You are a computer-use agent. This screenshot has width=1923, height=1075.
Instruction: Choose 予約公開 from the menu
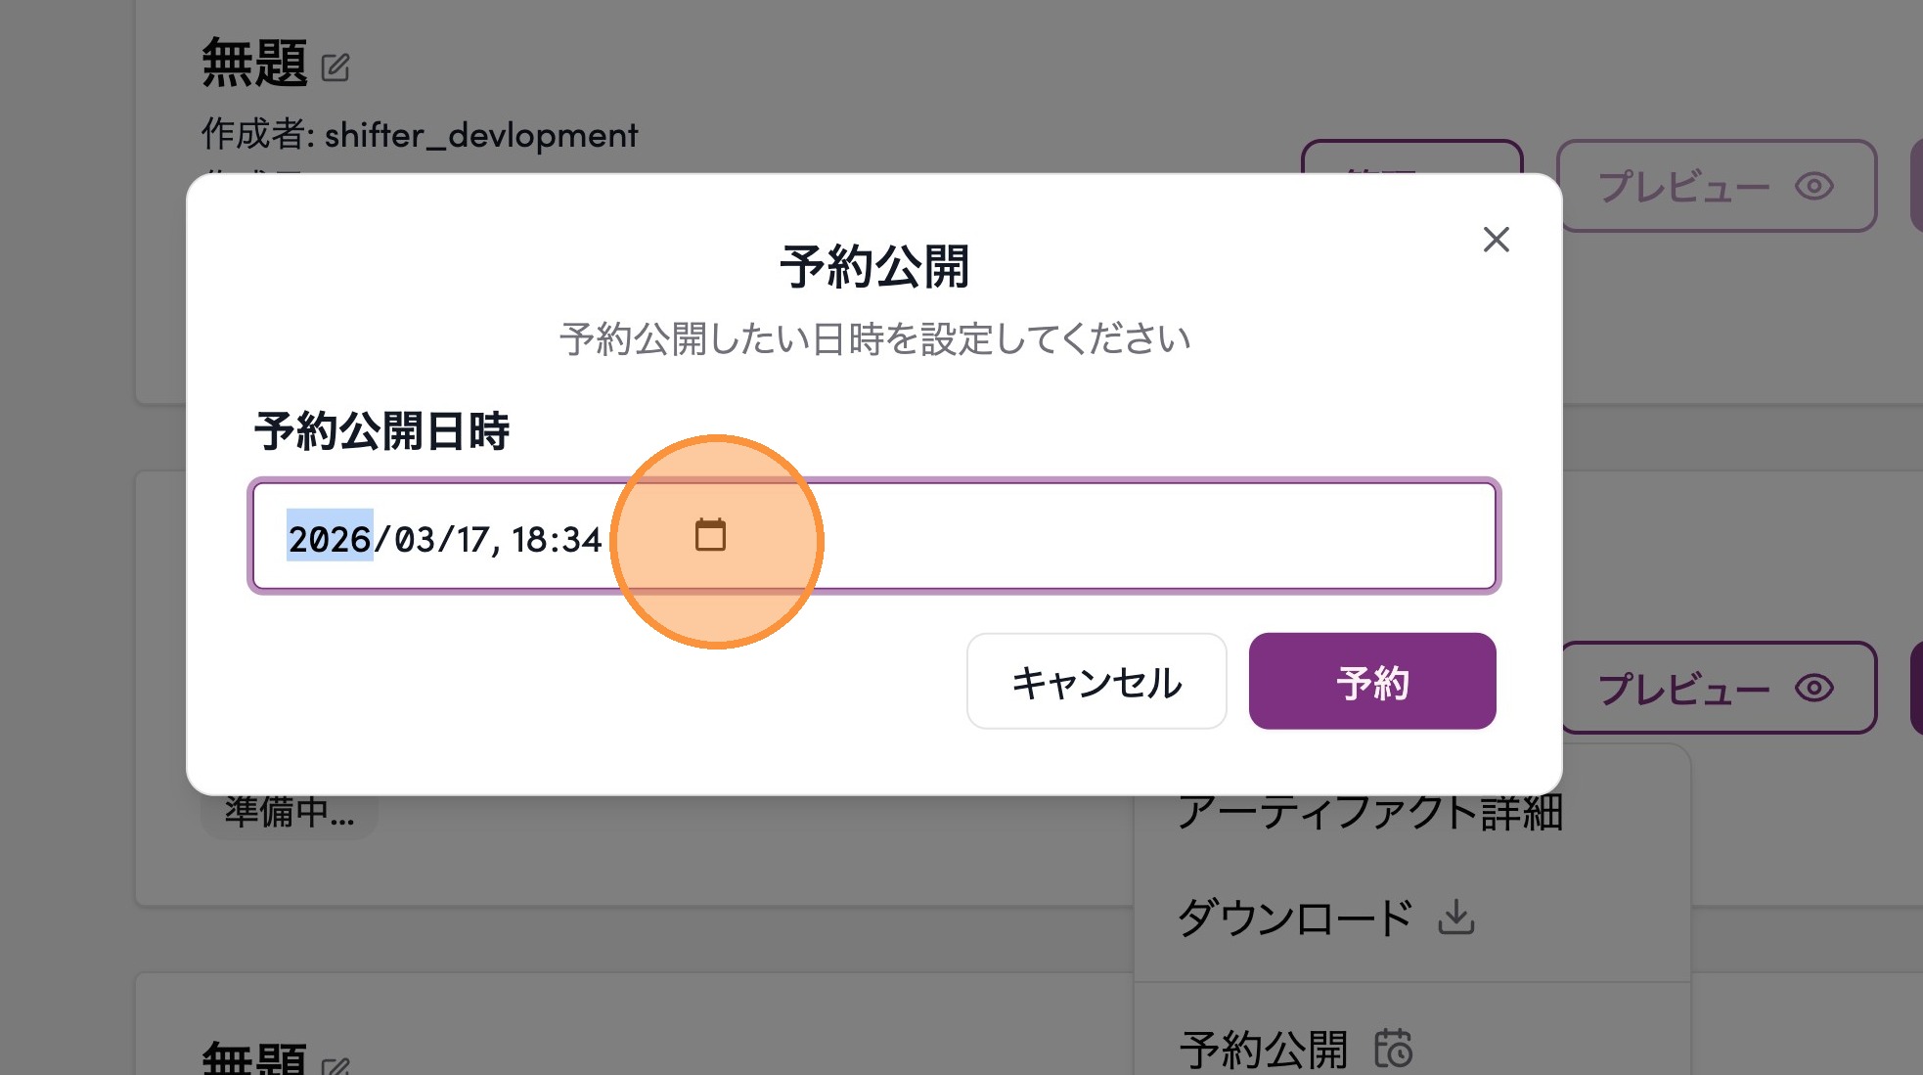pyautogui.click(x=1264, y=1049)
